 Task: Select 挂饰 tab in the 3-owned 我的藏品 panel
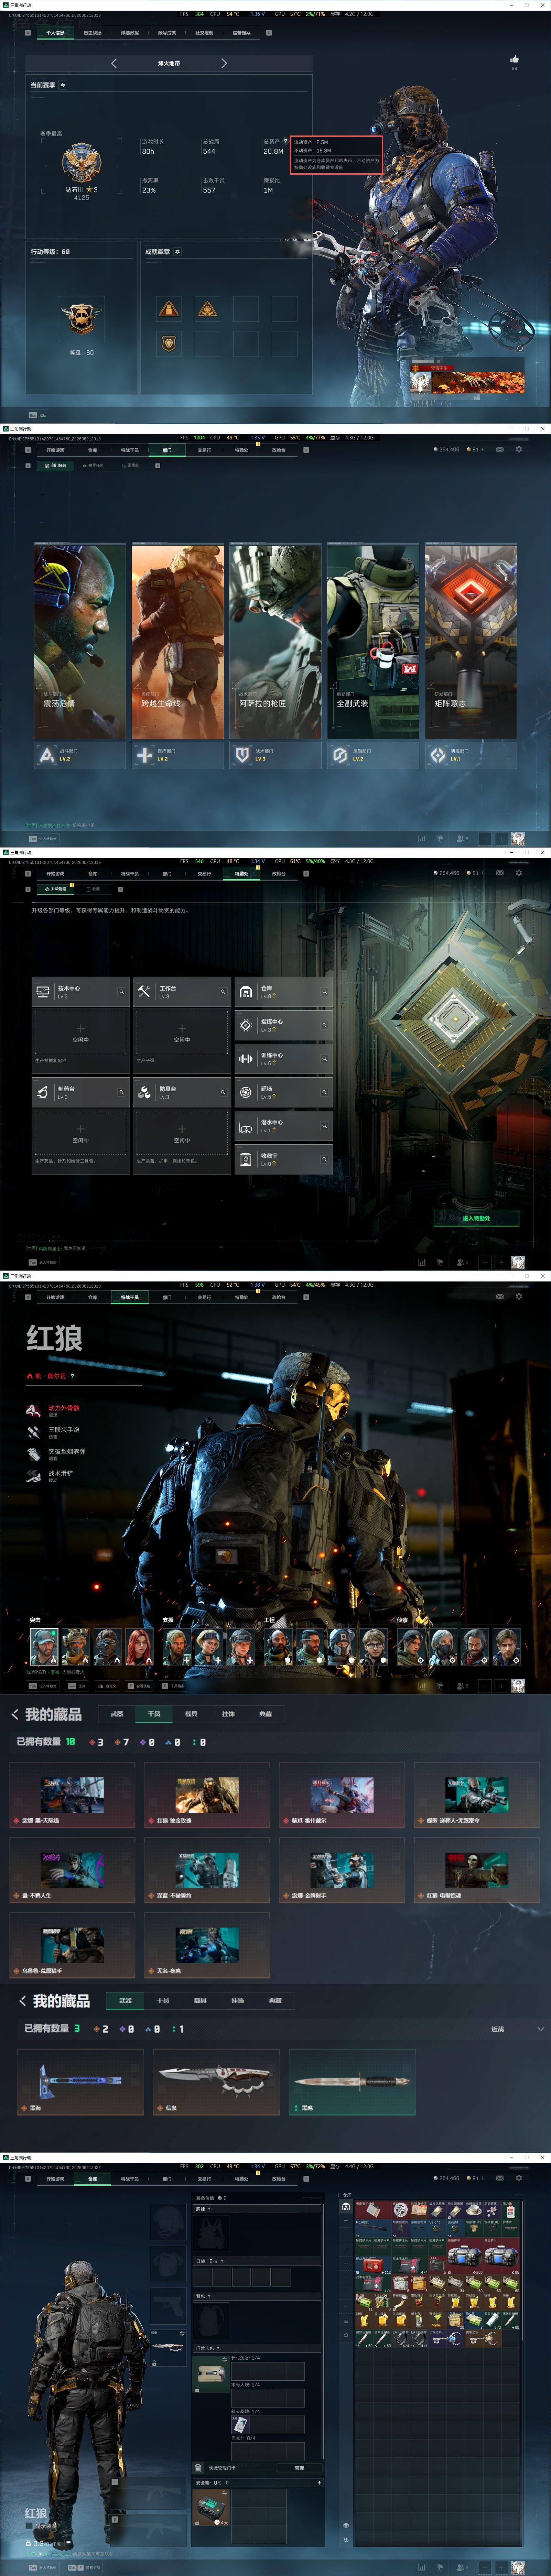pos(238,2001)
